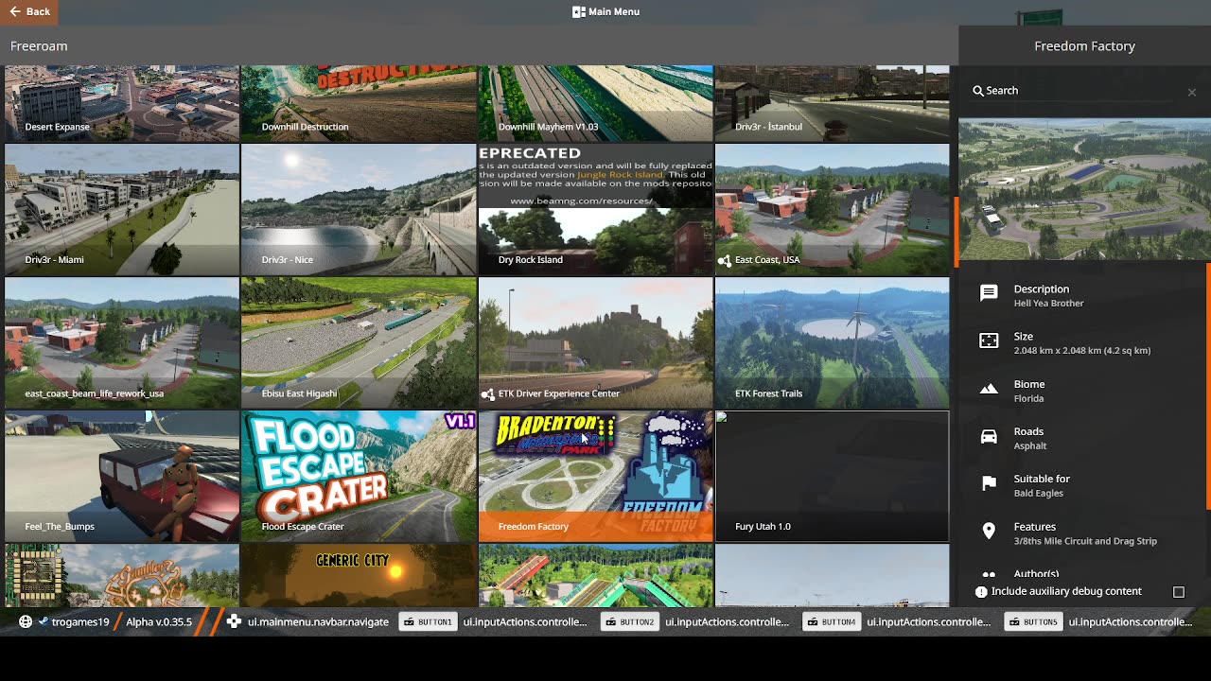Click the trogames19 Steam account
The width and height of the screenshot is (1211, 681).
[75, 622]
